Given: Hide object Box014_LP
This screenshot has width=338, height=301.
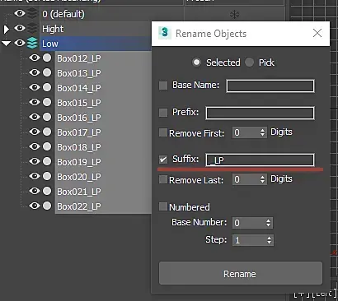Looking at the screenshot, I should tap(35, 87).
